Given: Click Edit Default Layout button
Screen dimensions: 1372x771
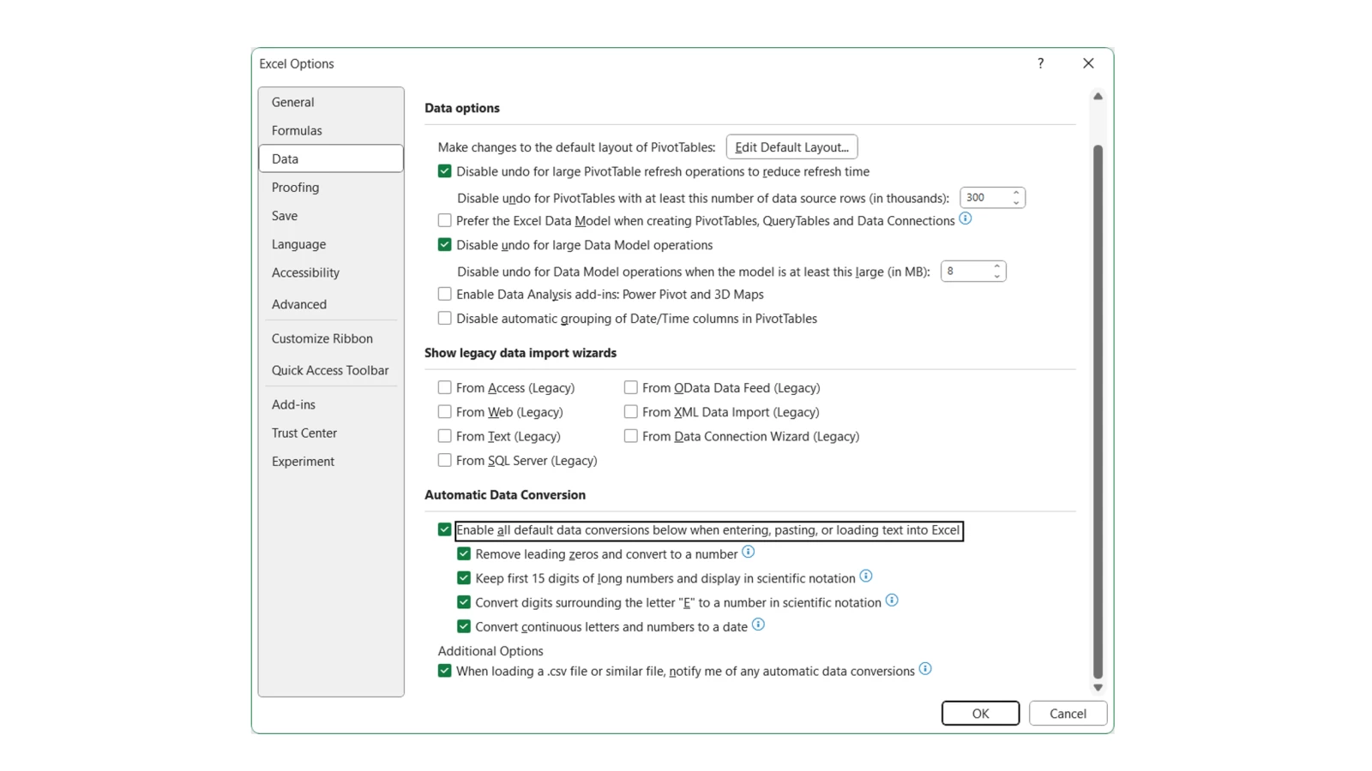Looking at the screenshot, I should point(791,147).
